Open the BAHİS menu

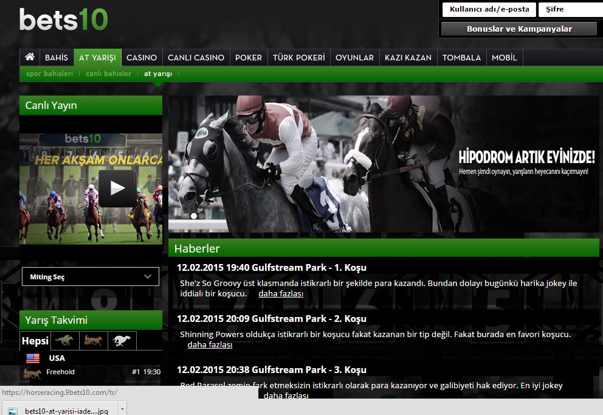[56, 58]
